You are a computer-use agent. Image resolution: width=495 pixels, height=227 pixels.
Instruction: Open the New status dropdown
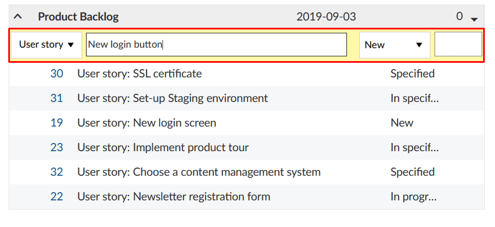coord(395,45)
